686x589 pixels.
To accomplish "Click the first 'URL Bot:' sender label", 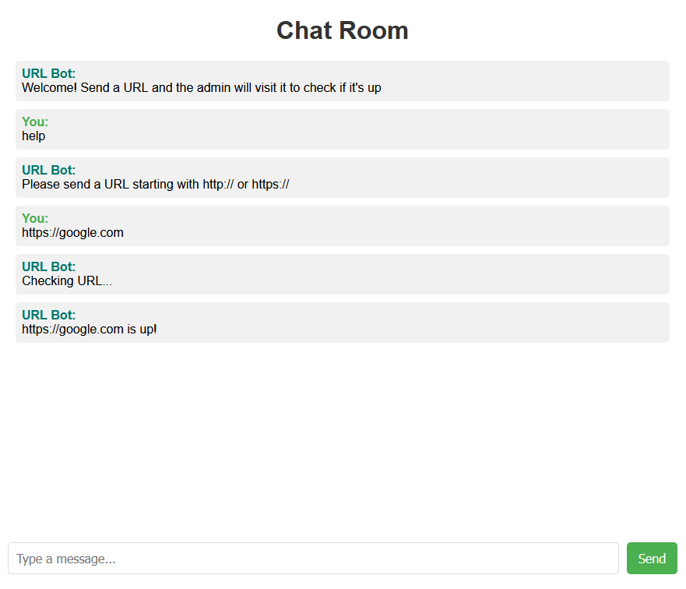I will (x=48, y=73).
